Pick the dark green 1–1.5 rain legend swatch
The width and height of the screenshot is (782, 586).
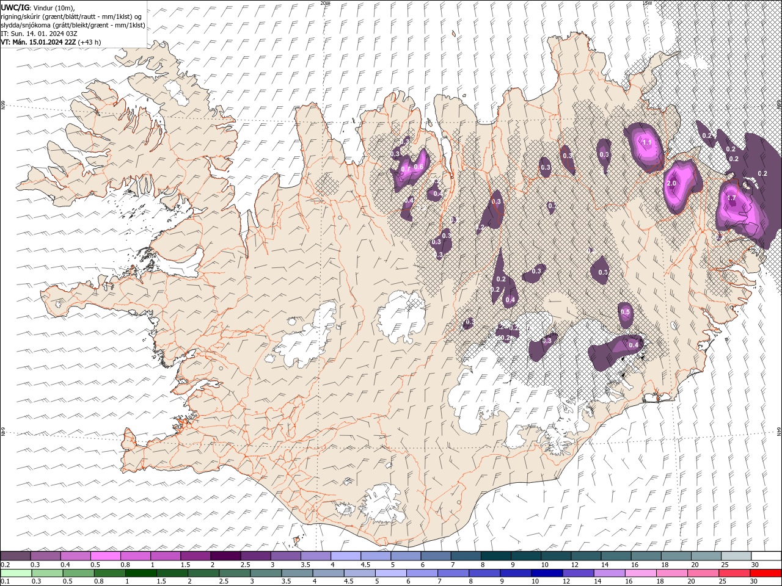[141, 573]
